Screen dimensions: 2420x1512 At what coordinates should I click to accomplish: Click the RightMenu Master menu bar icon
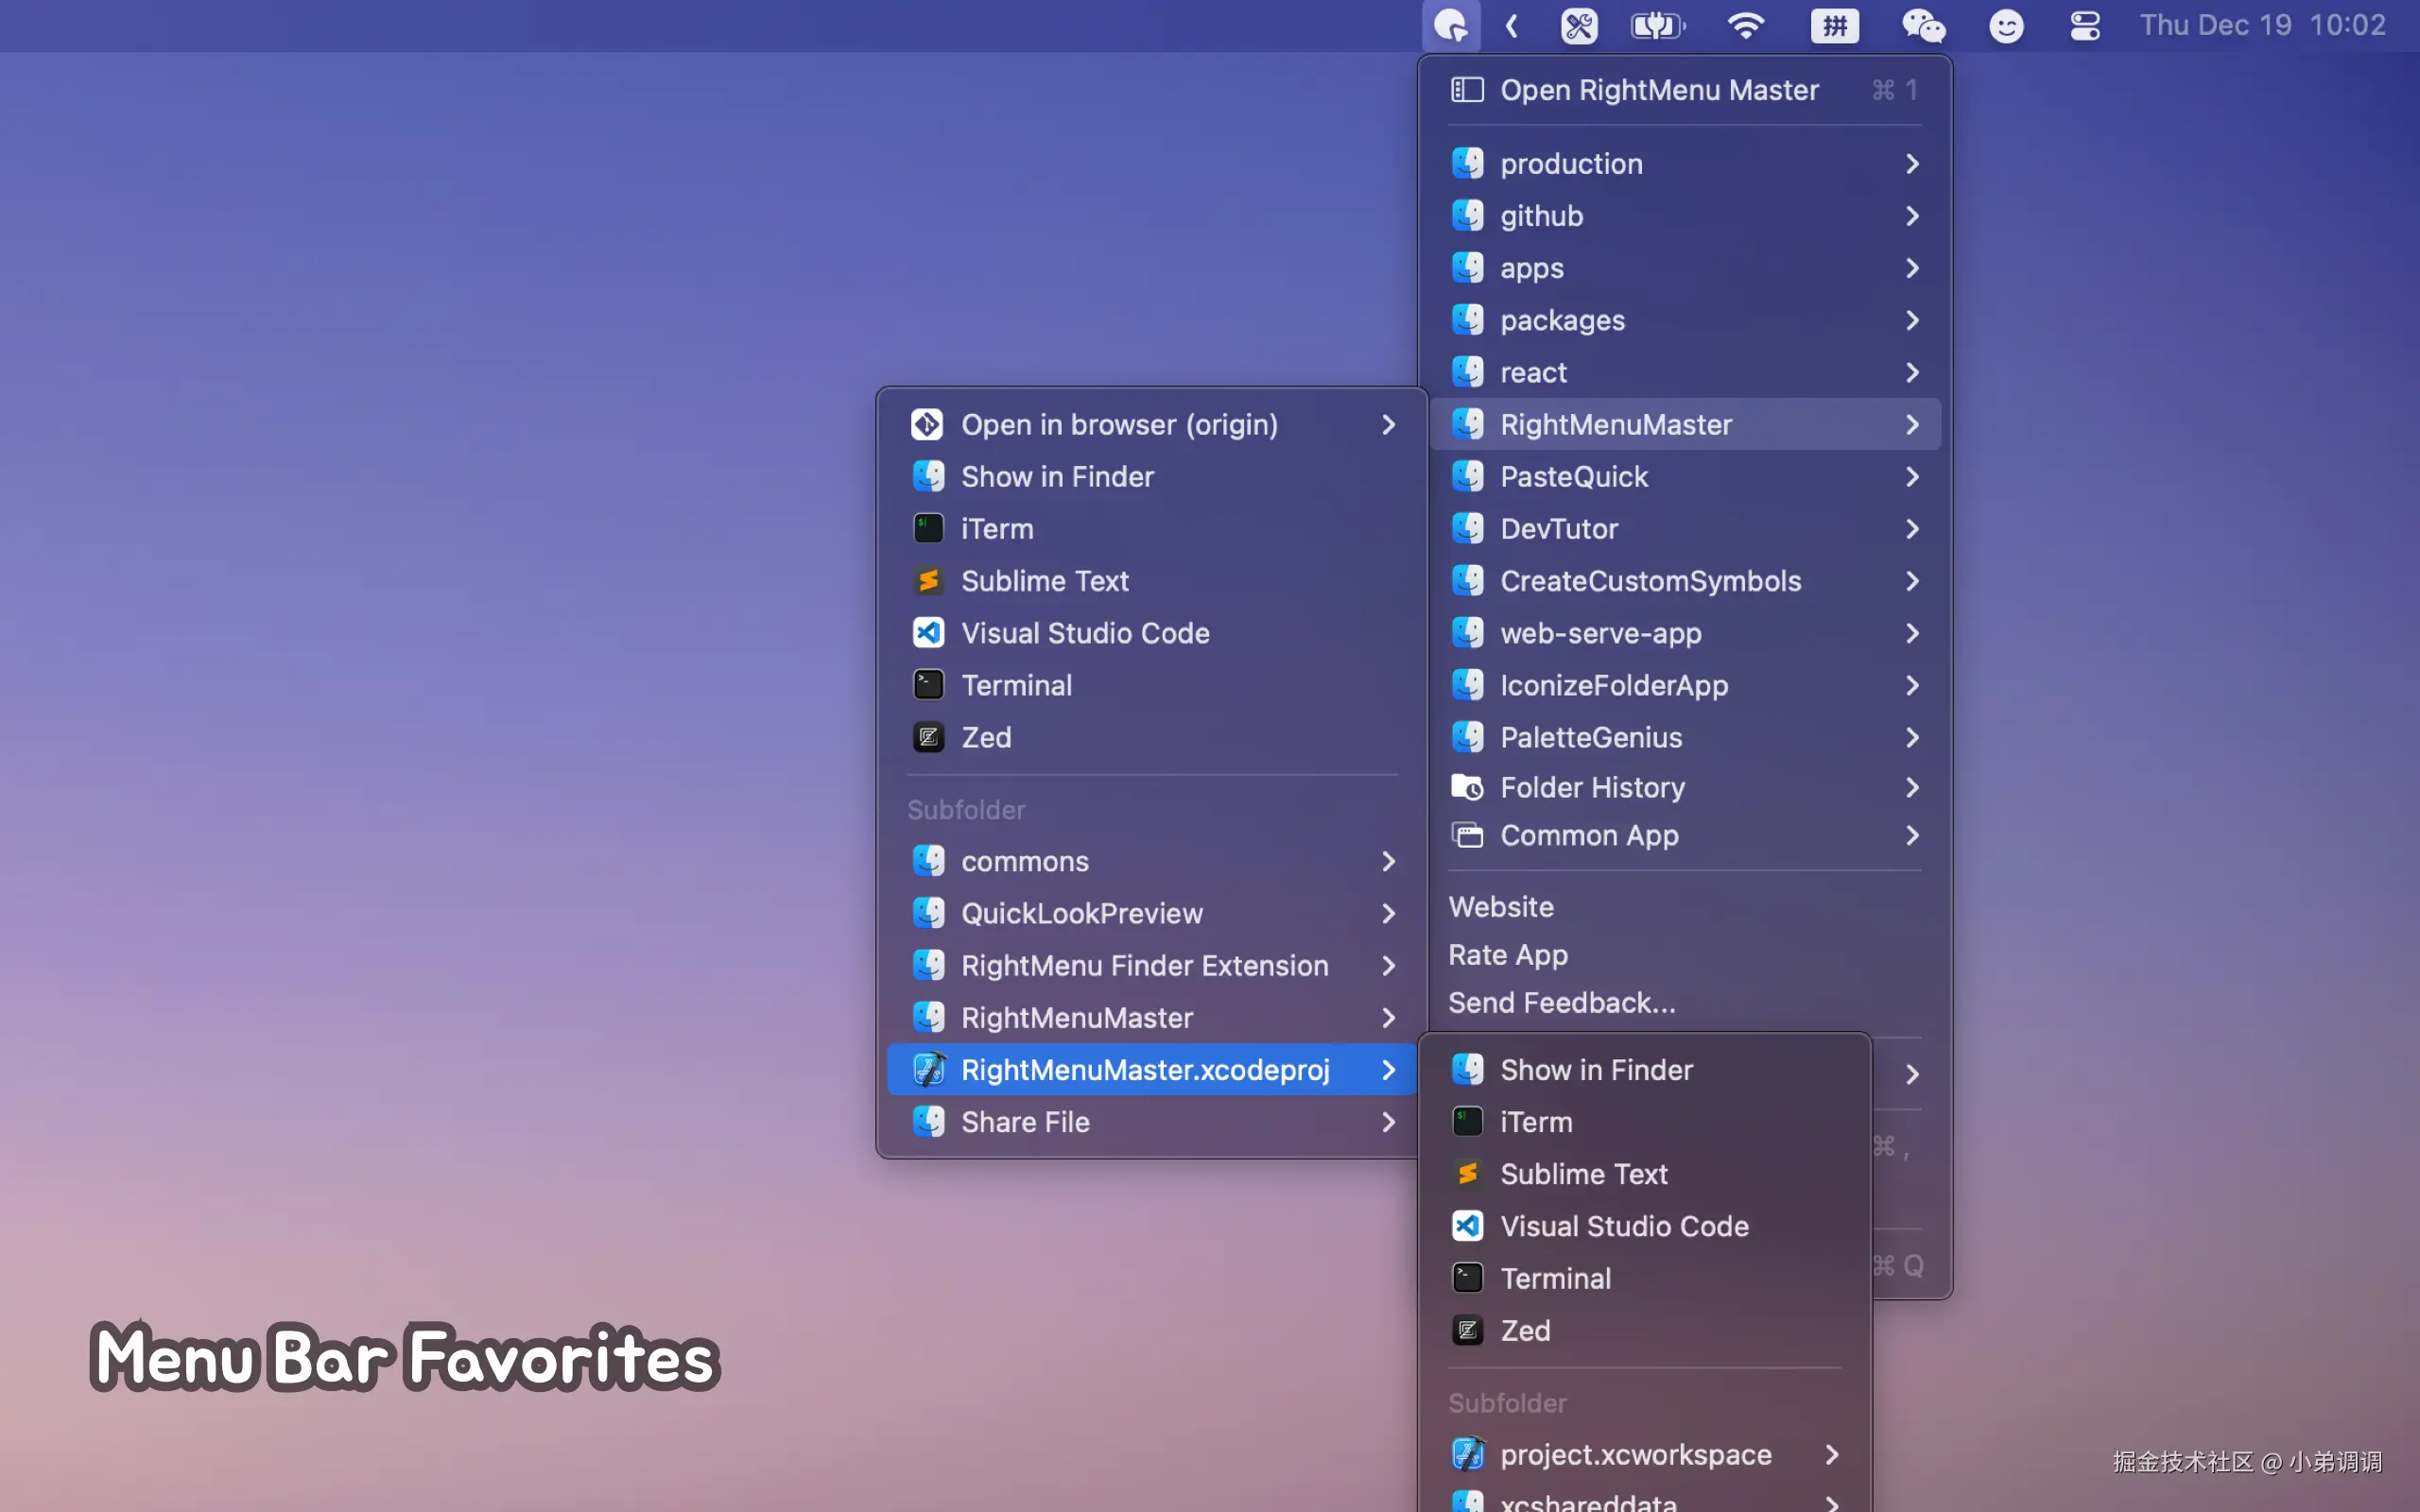coord(1450,26)
